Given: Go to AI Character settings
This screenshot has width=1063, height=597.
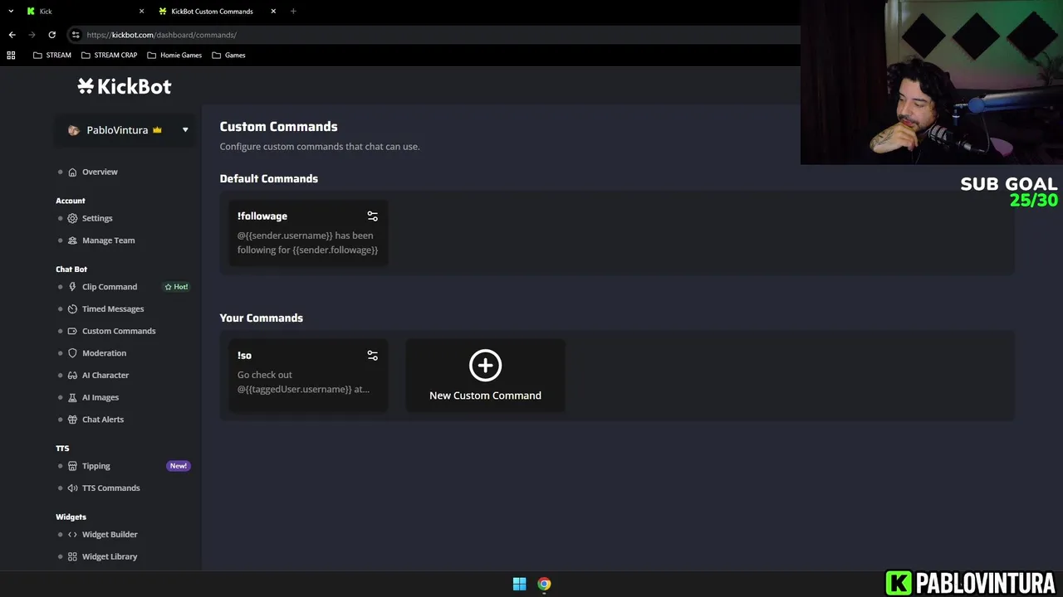Looking at the screenshot, I should point(105,375).
